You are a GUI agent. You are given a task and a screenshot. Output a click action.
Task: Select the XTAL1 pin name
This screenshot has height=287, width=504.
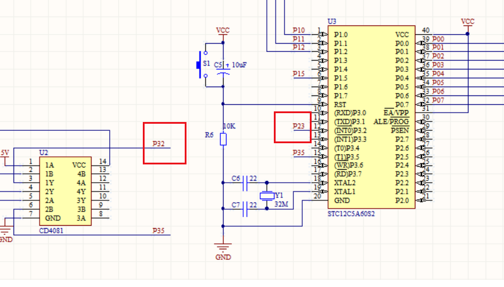tap(345, 192)
